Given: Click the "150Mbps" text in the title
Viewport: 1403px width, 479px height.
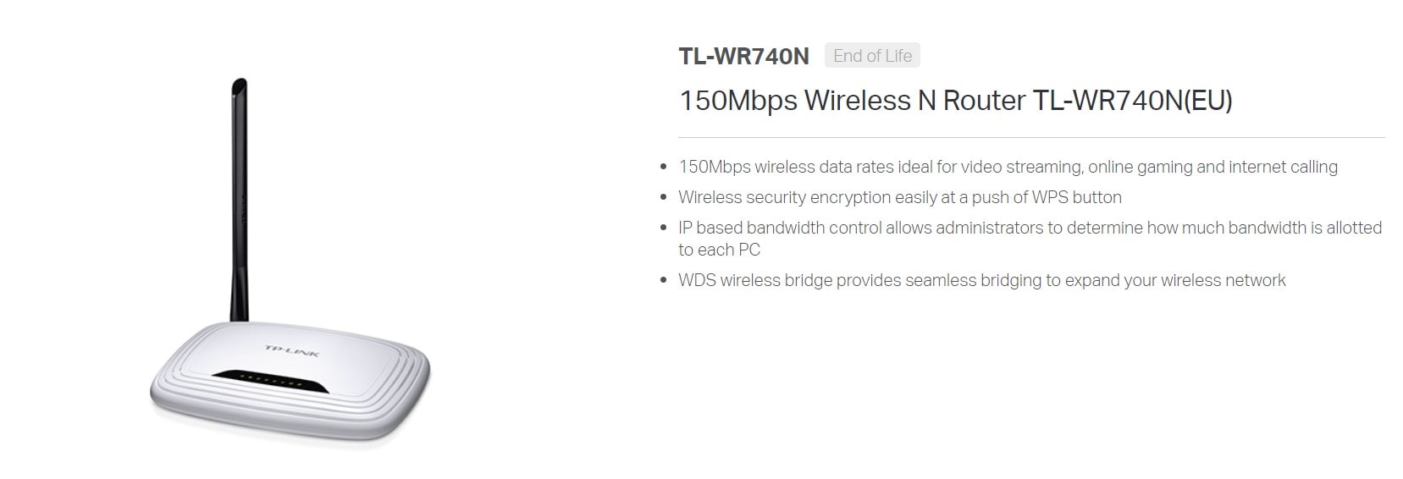Looking at the screenshot, I should tap(737, 101).
